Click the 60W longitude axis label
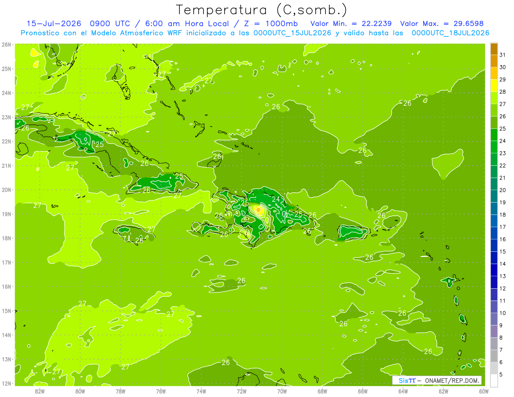This screenshot has width=514, height=397. 484,391
